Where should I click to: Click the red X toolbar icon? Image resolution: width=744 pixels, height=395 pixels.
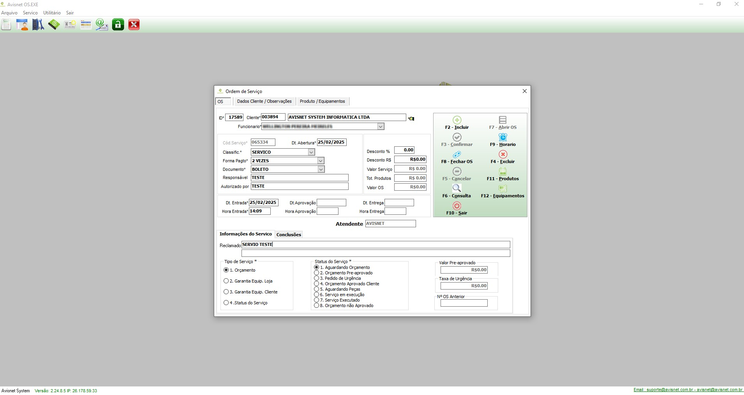point(134,25)
